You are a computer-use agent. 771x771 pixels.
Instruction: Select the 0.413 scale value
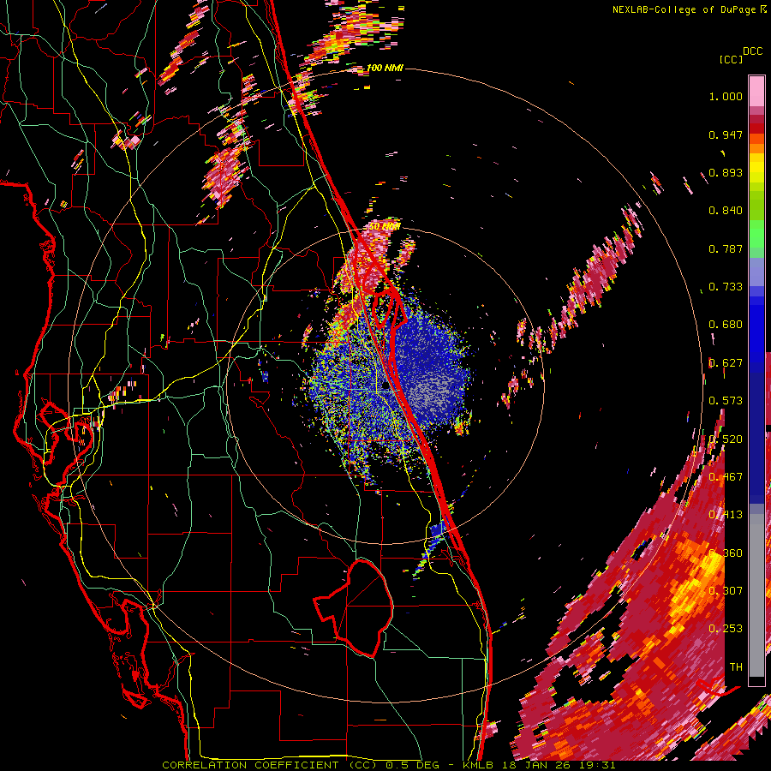click(726, 515)
